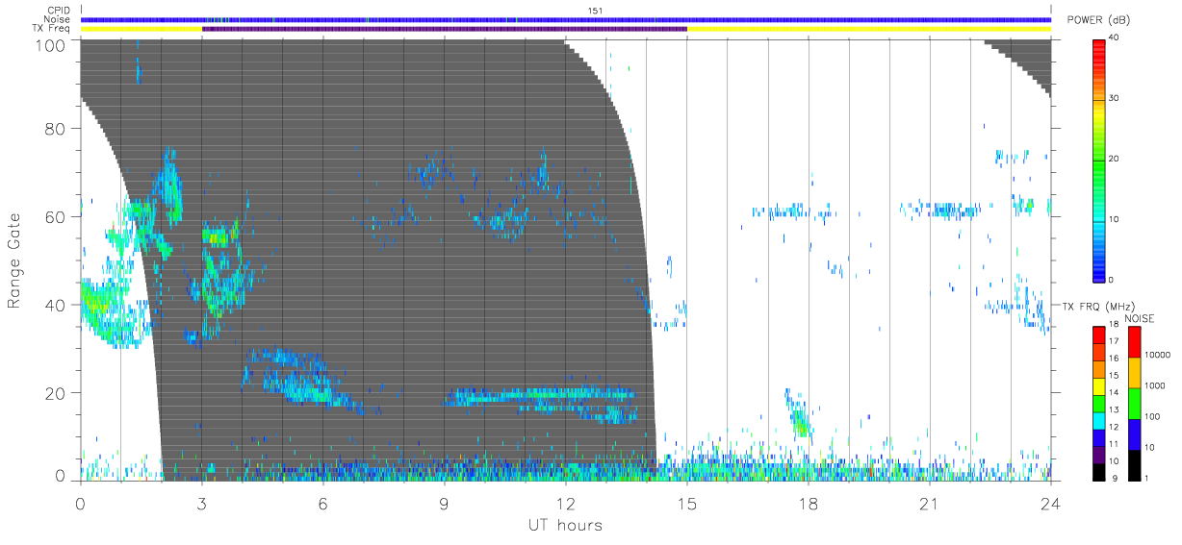Click the 60 tick on Range Gate axis
Viewport: 1182px width, 545px height.
coord(53,217)
